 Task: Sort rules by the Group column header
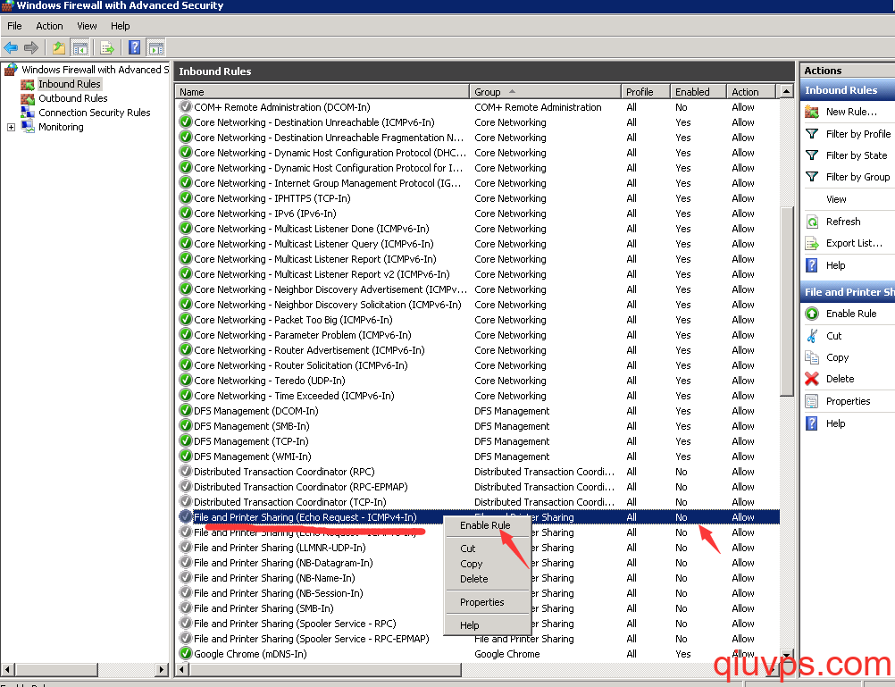(x=545, y=92)
